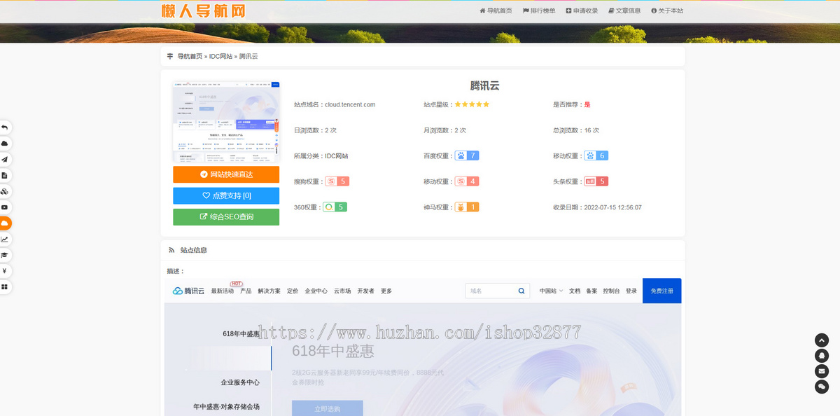Image resolution: width=840 pixels, height=416 pixels.
Task: Click 所属分类 IDC网站 category value
Action: [337, 156]
